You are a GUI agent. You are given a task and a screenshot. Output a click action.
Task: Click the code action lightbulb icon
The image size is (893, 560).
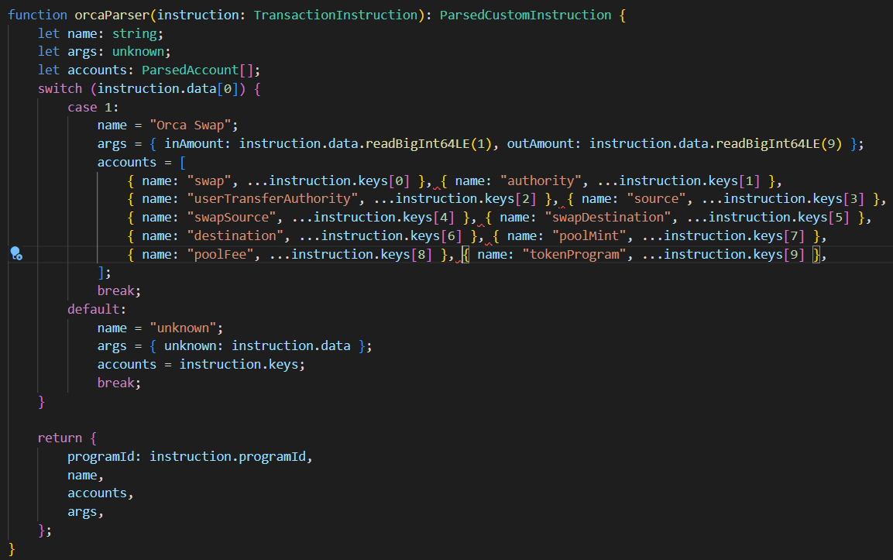click(x=15, y=253)
